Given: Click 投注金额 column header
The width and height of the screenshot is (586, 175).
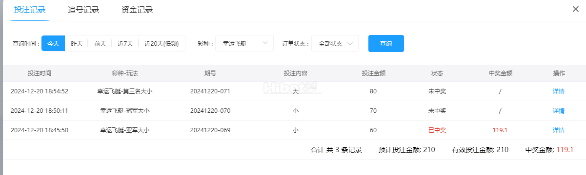Looking at the screenshot, I should 374,73.
